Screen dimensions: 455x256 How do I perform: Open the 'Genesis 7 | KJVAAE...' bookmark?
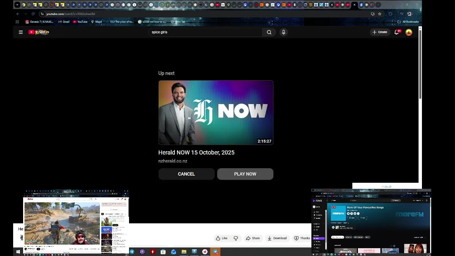pos(39,22)
